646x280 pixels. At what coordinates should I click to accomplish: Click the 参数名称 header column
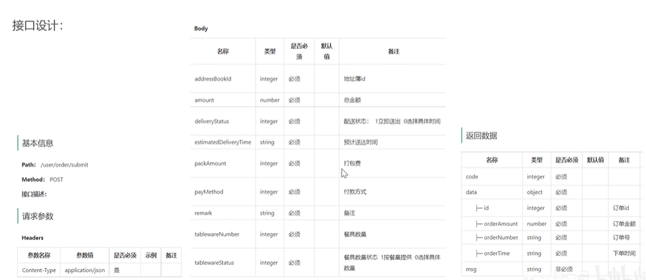pos(39,256)
